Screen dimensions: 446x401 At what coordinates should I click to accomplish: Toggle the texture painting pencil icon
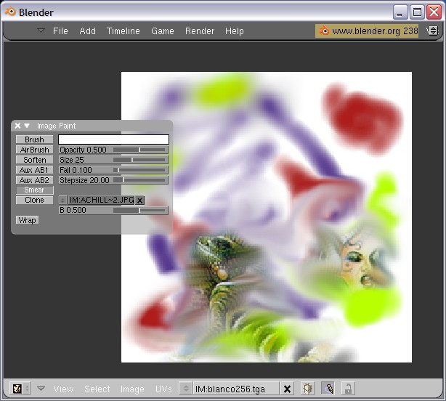(328, 389)
